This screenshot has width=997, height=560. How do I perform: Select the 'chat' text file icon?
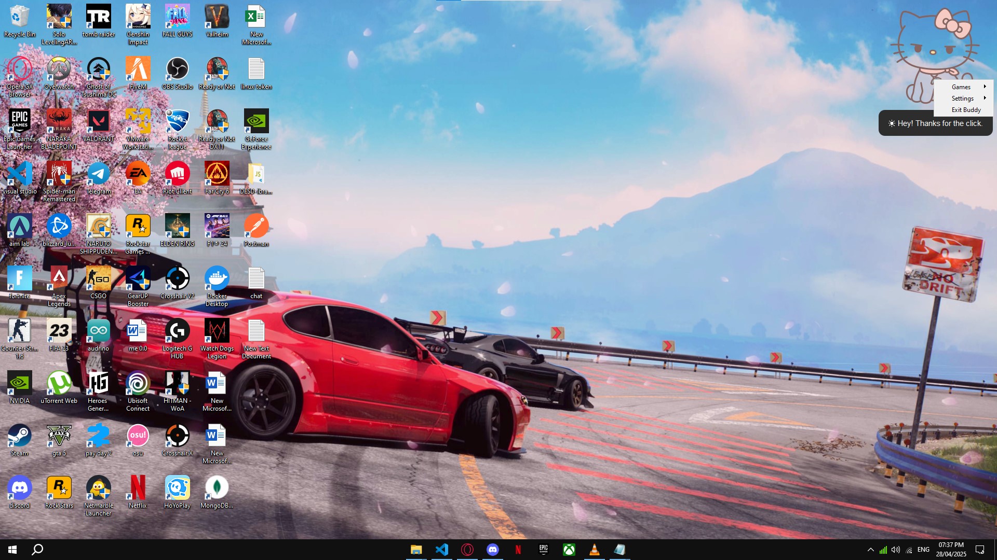tap(256, 283)
